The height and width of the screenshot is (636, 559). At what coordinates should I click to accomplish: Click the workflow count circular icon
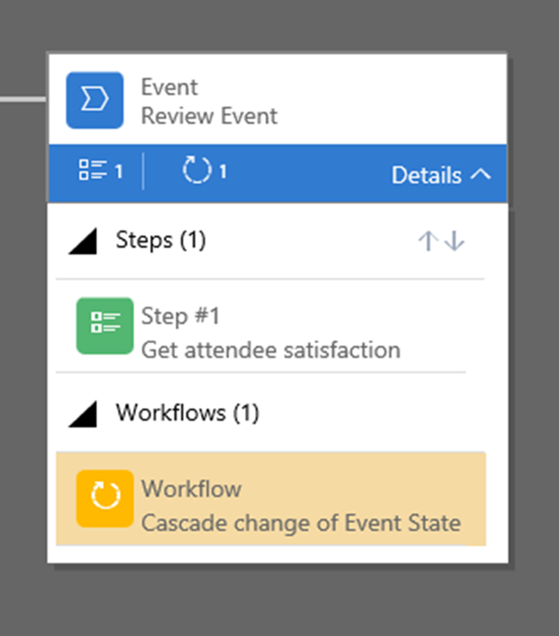pyautogui.click(x=197, y=172)
